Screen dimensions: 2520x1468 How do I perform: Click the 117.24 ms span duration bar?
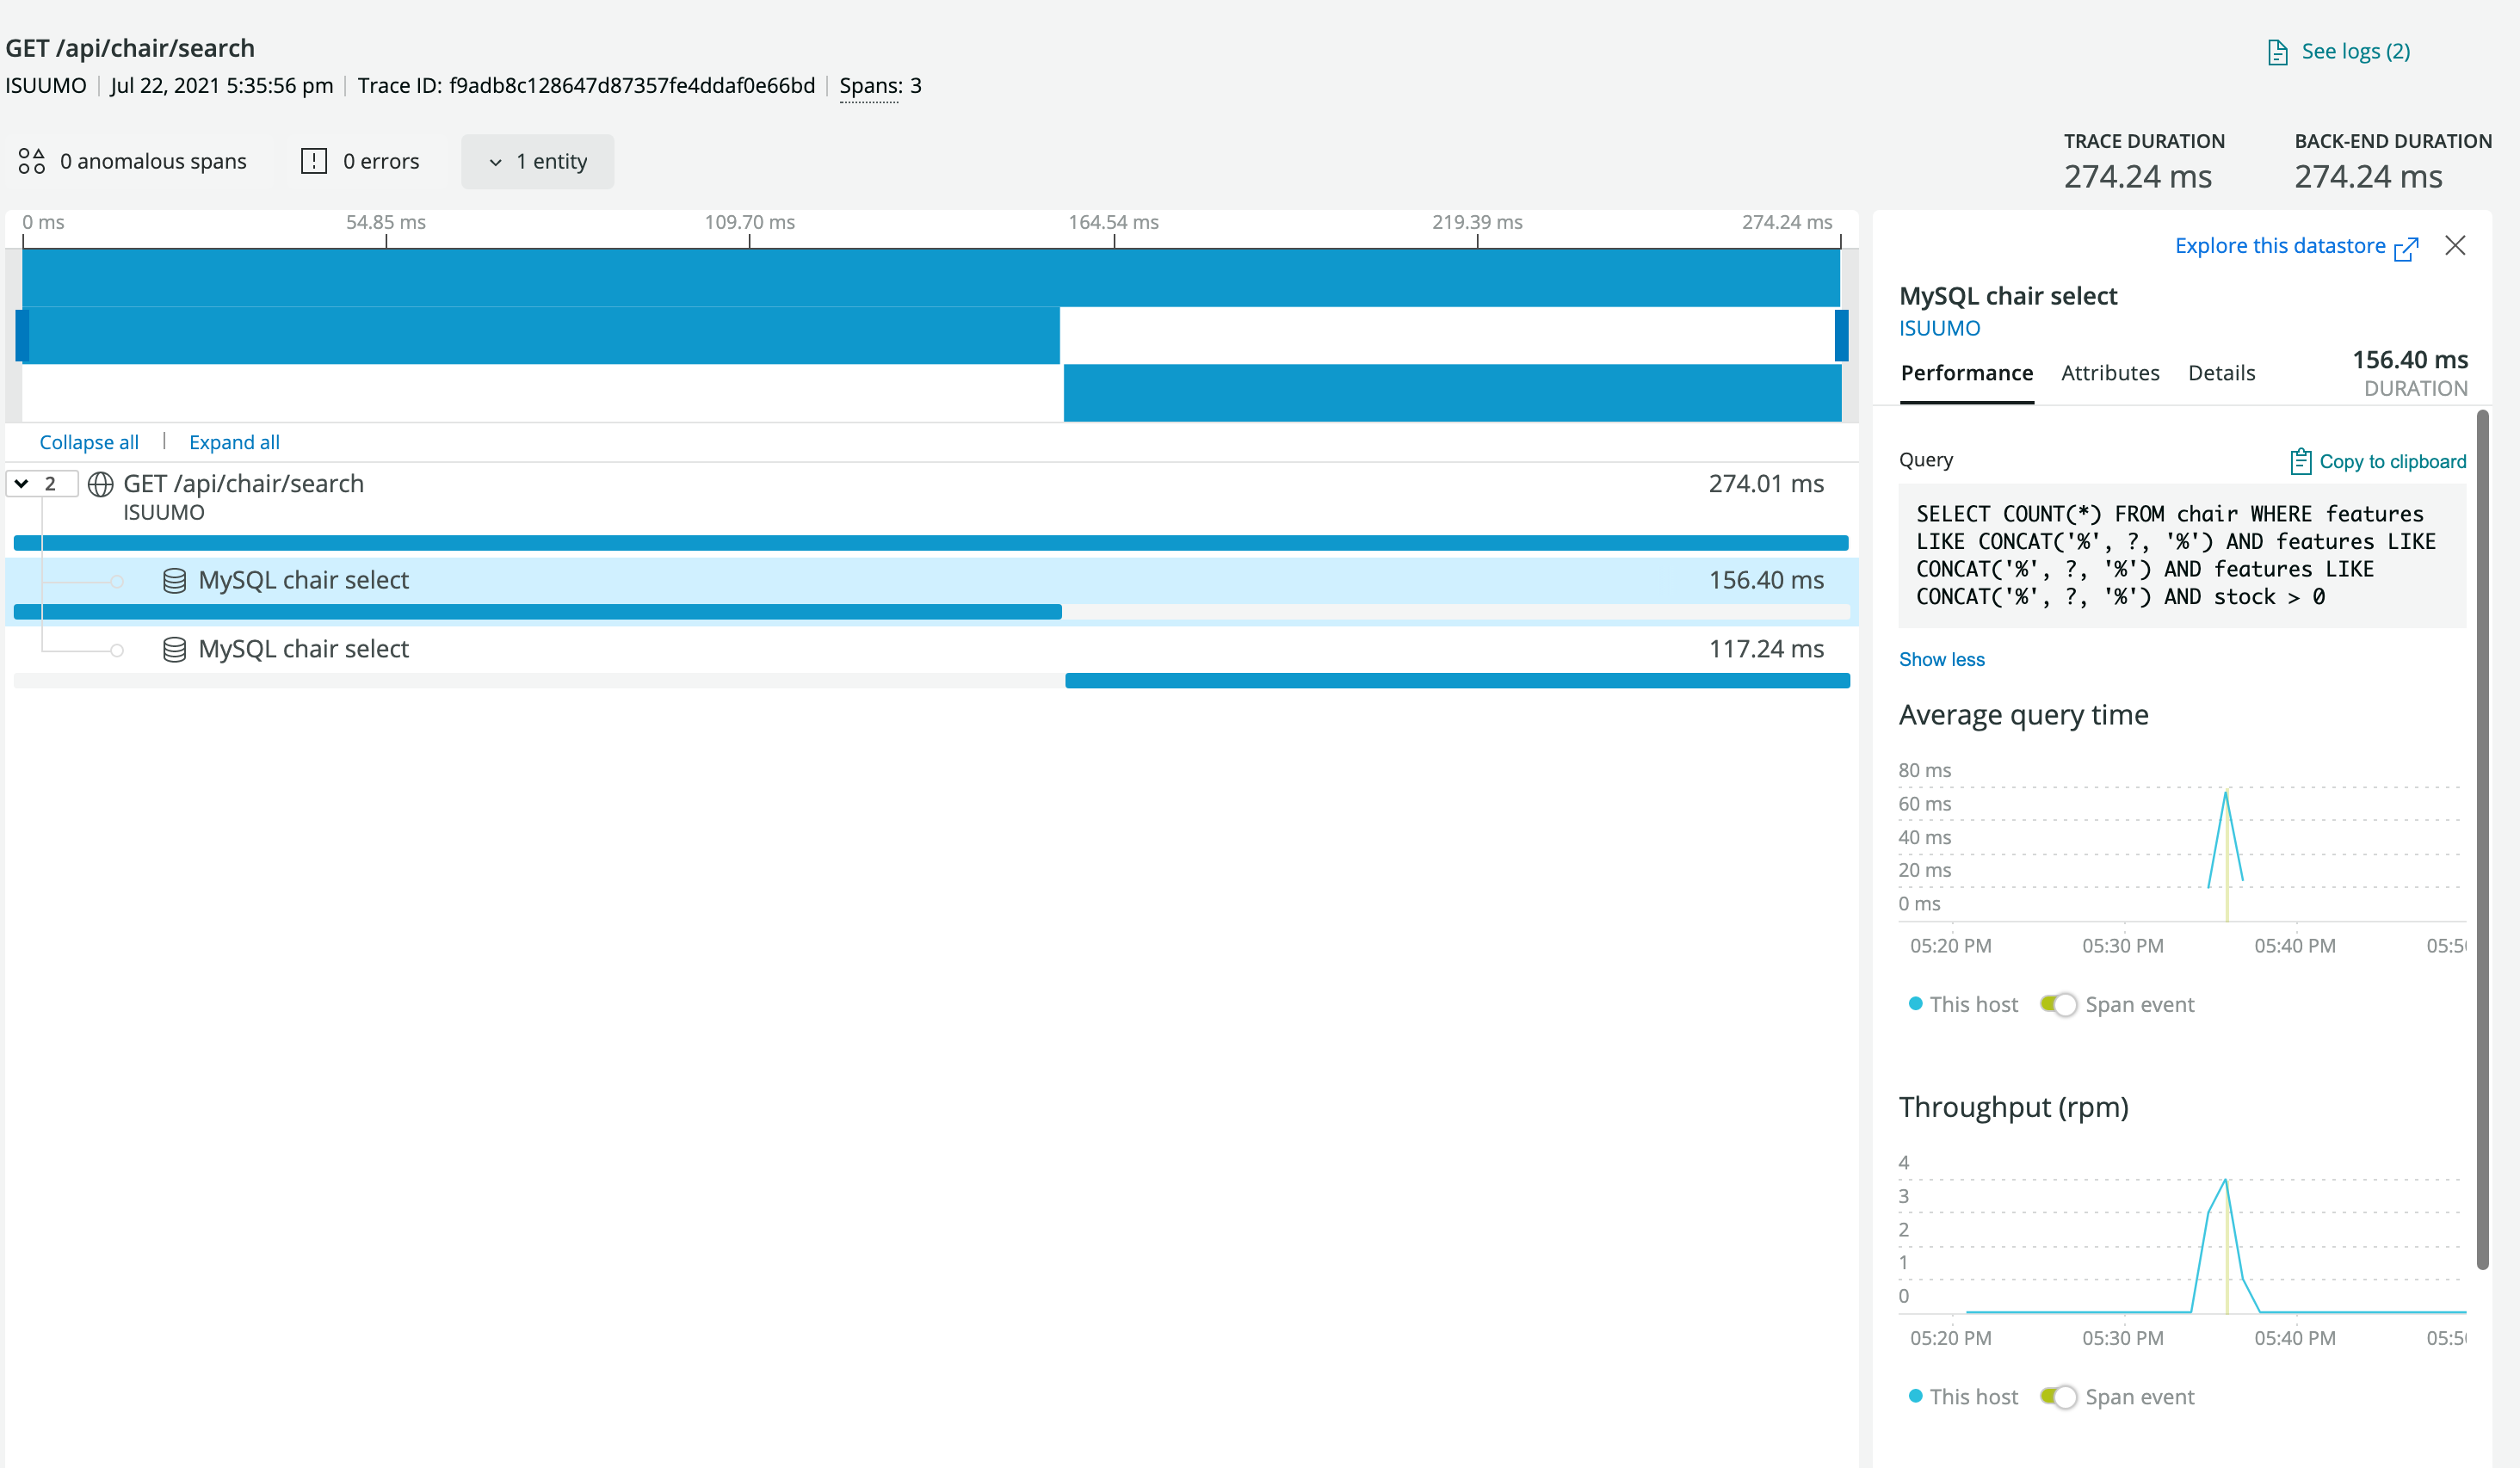pos(1457,681)
